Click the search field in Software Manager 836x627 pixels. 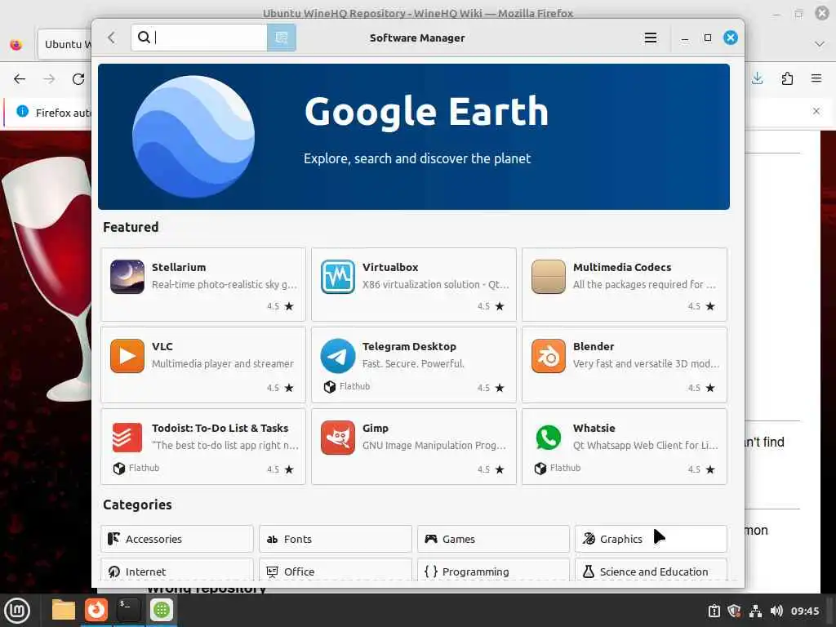click(x=199, y=38)
